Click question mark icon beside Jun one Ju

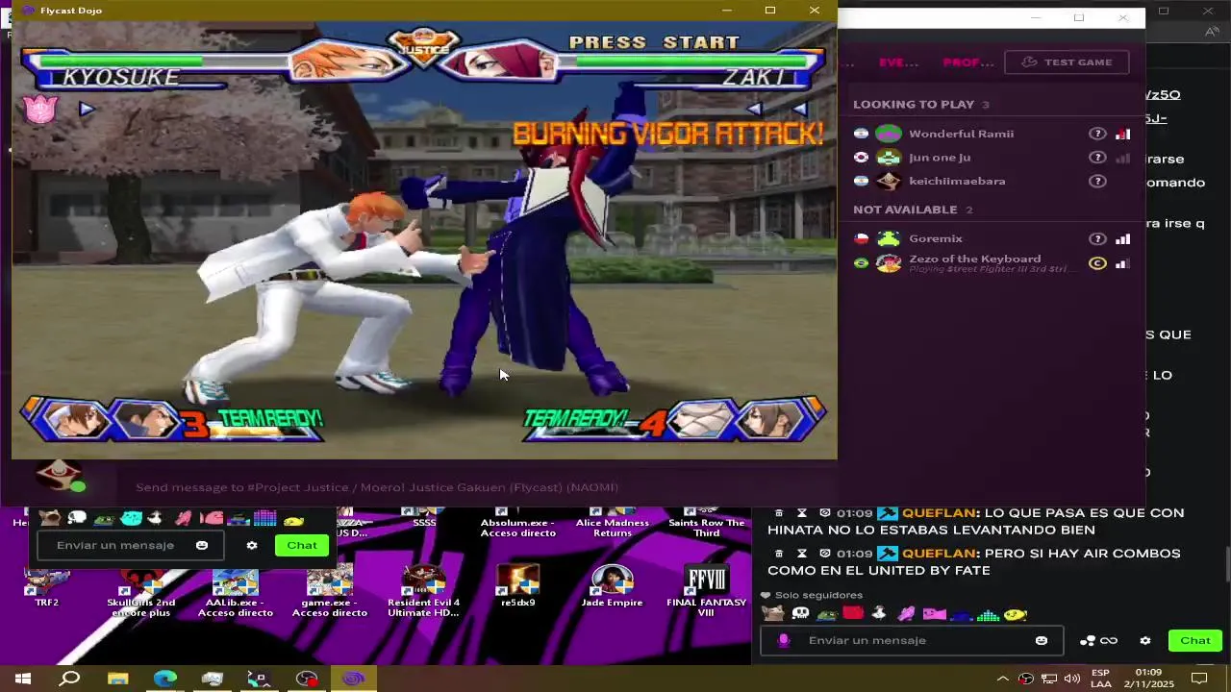[x=1096, y=158]
